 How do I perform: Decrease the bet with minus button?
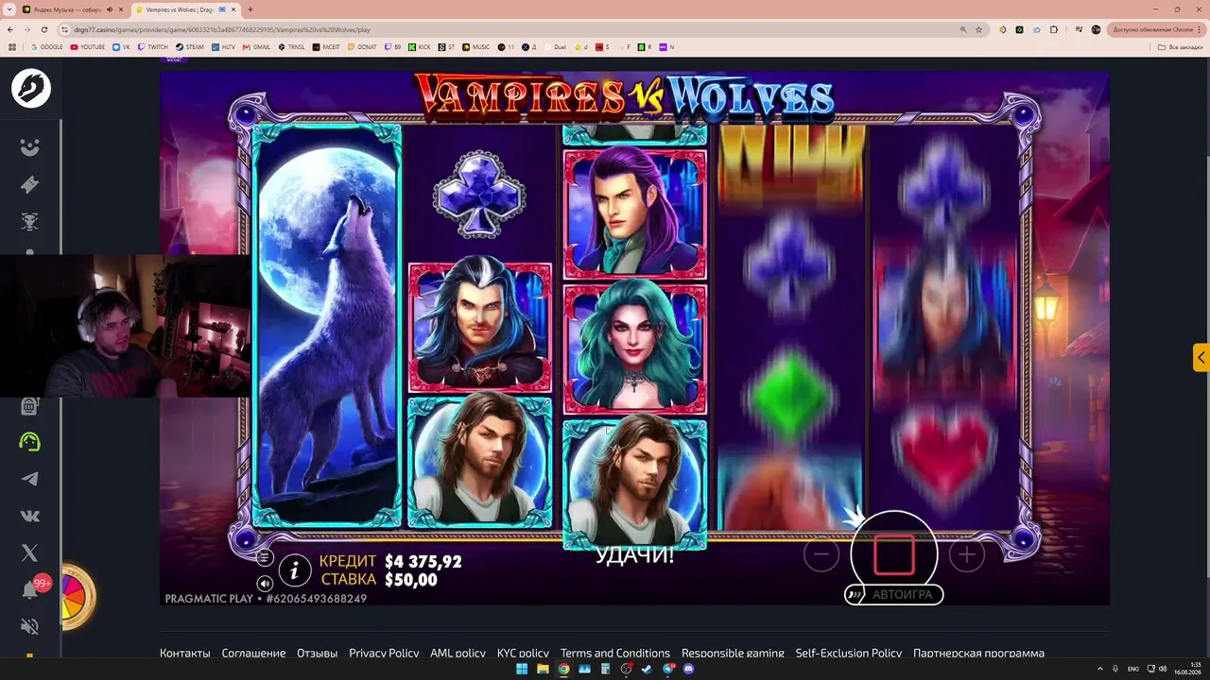pyautogui.click(x=821, y=555)
